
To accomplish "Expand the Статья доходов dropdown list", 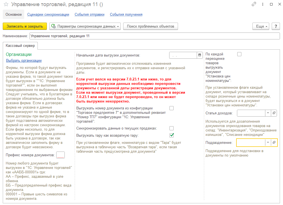I will point(268,113).
